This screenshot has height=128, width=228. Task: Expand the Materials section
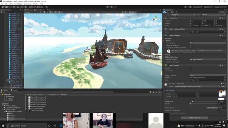point(164,38)
